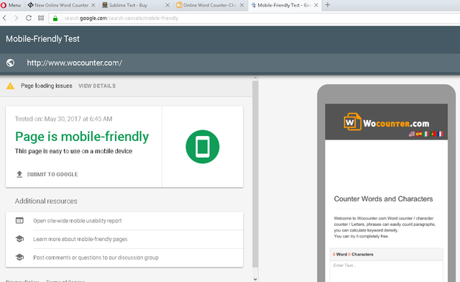Go forward with the browser forward arrow

click(16, 18)
